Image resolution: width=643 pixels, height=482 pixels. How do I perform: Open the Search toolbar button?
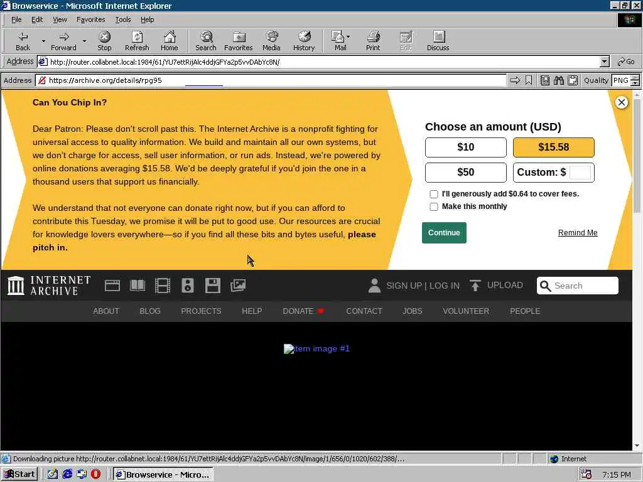(206, 41)
